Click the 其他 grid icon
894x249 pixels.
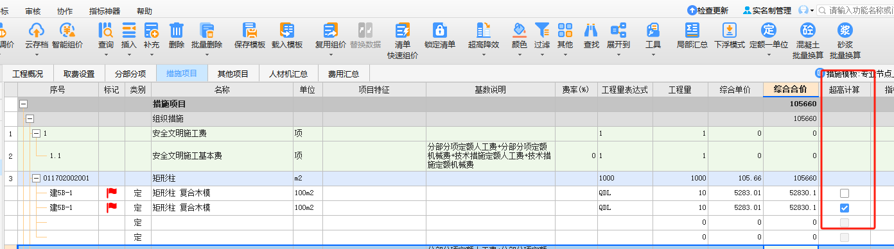pos(565,30)
